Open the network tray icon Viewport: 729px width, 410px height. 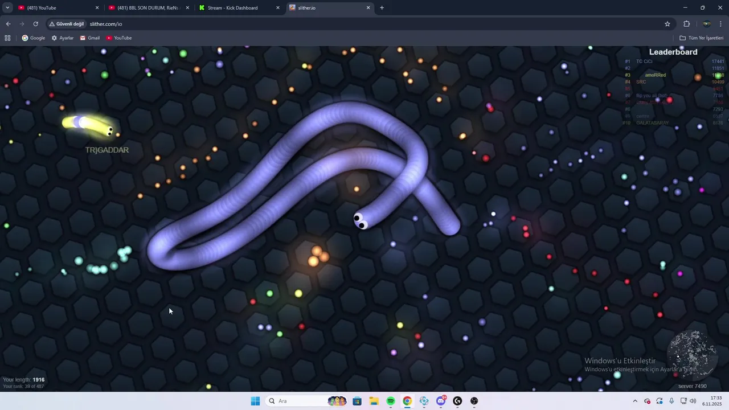[683, 401]
